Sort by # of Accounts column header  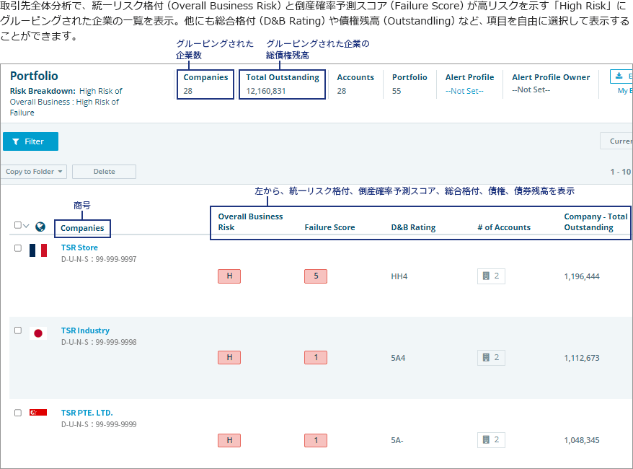(x=504, y=227)
